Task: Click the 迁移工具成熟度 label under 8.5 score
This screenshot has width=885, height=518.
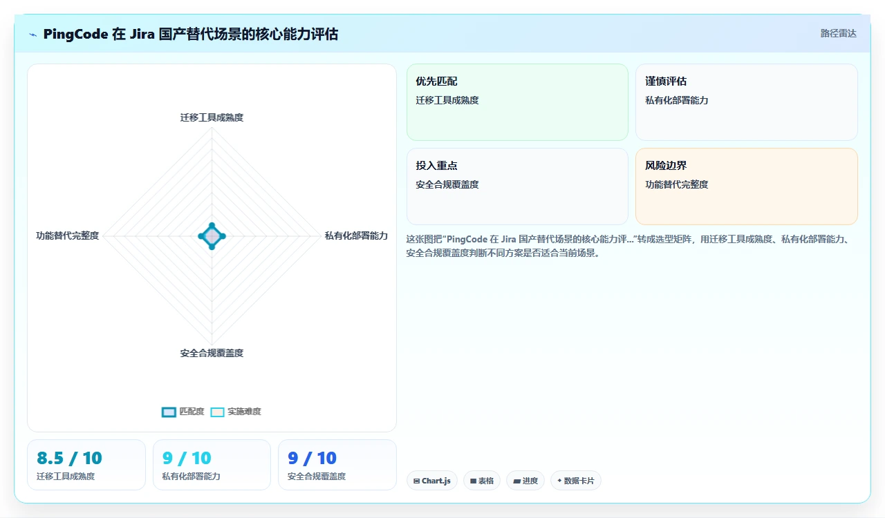Action: point(66,477)
